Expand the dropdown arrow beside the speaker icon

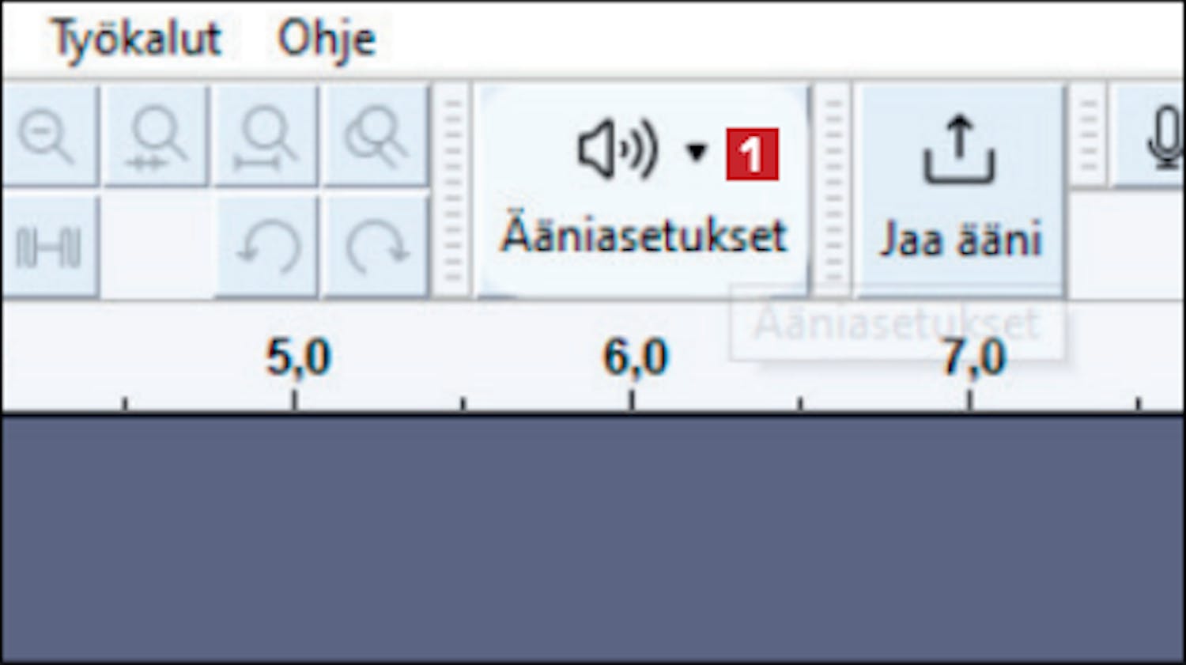(x=696, y=151)
